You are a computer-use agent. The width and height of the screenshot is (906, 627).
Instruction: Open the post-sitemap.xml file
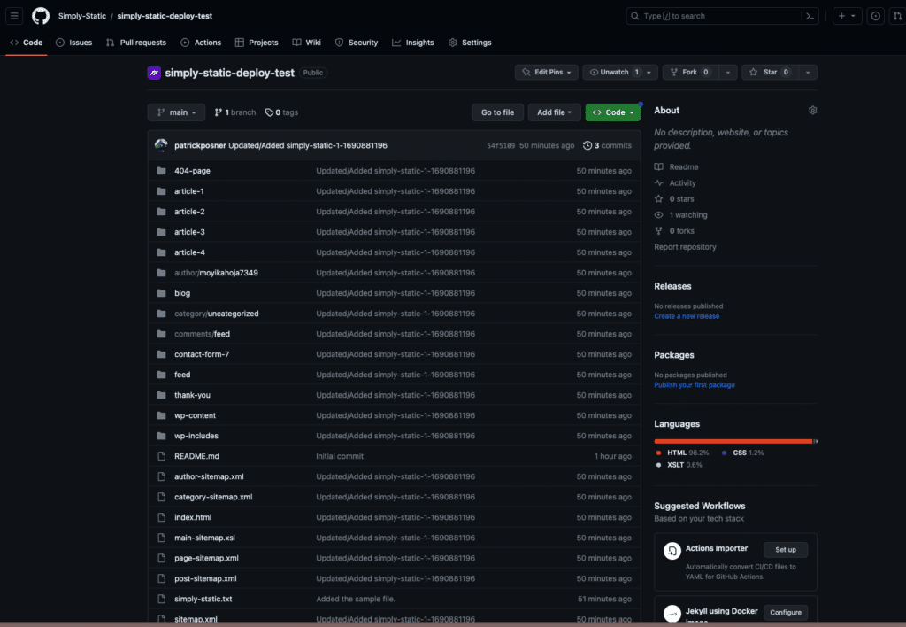click(205, 578)
